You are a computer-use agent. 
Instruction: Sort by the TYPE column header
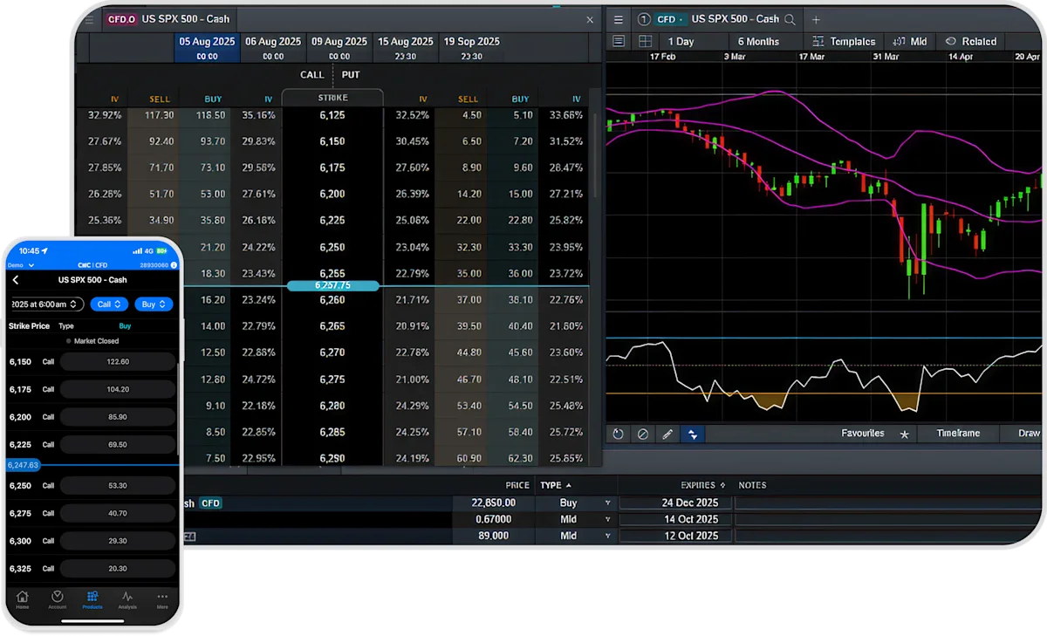[x=556, y=485]
